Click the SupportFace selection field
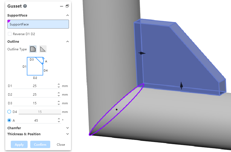231x152 pixels. [38, 24]
